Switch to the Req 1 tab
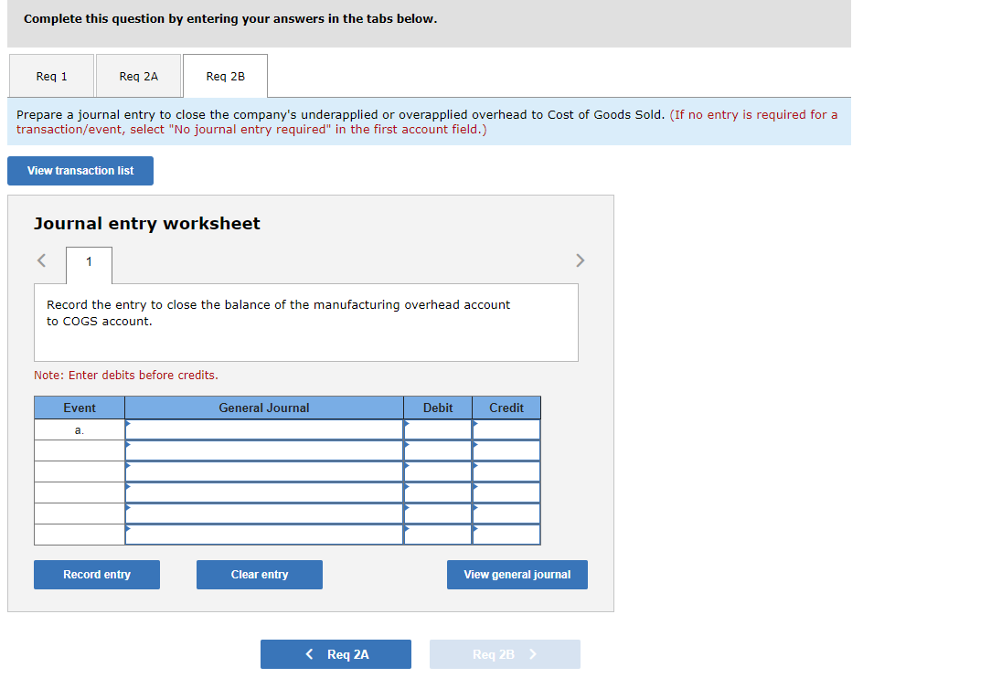The height and width of the screenshot is (678, 991). [50, 75]
